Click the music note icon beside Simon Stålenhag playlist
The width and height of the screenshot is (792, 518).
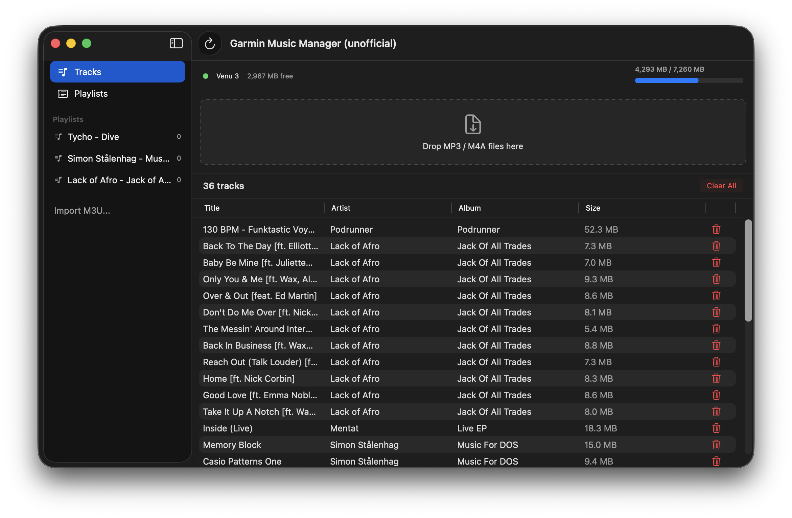click(x=58, y=158)
